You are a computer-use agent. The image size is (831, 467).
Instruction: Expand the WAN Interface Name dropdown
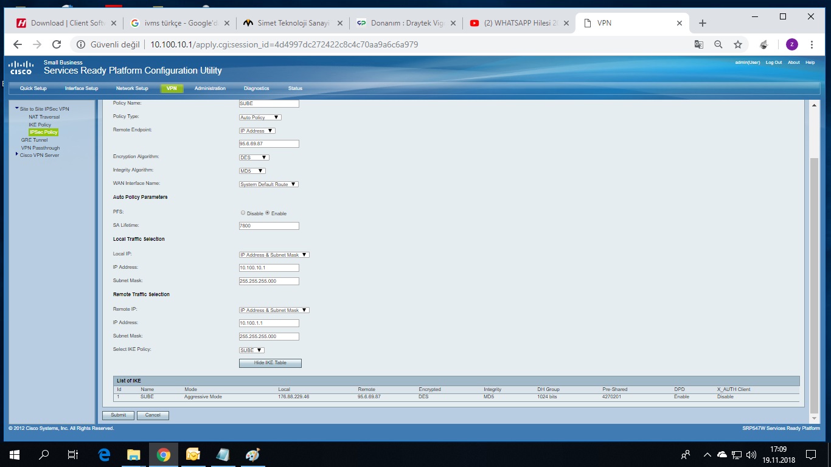(x=268, y=184)
